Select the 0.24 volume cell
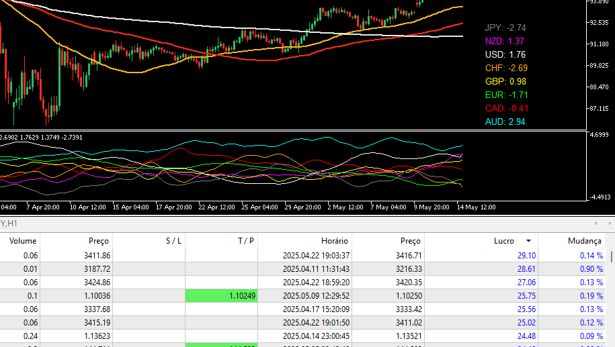 click(x=30, y=336)
